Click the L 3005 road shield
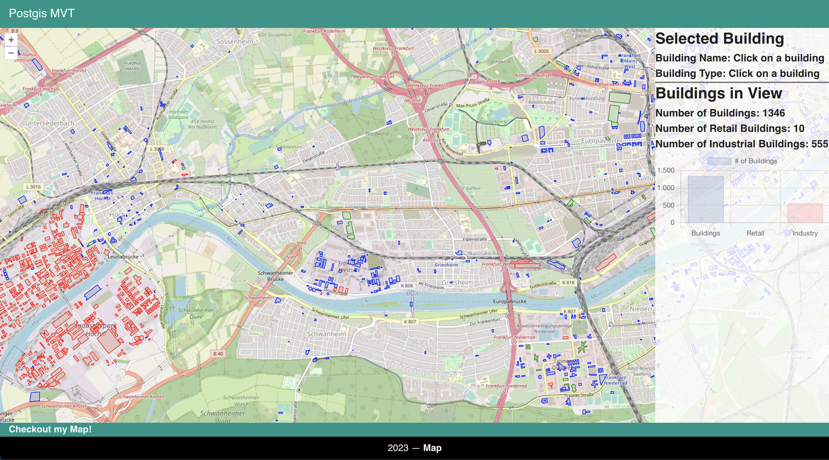This screenshot has width=829, height=460. 541,51
